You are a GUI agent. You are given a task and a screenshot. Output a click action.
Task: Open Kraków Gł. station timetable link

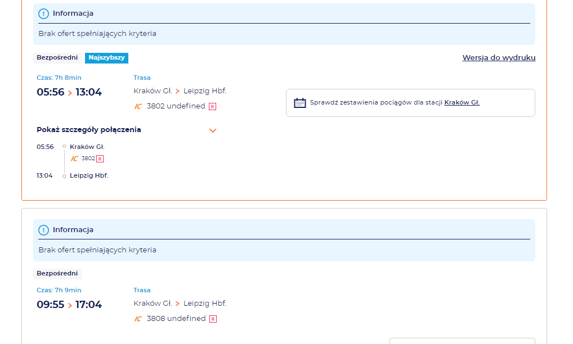click(x=462, y=102)
